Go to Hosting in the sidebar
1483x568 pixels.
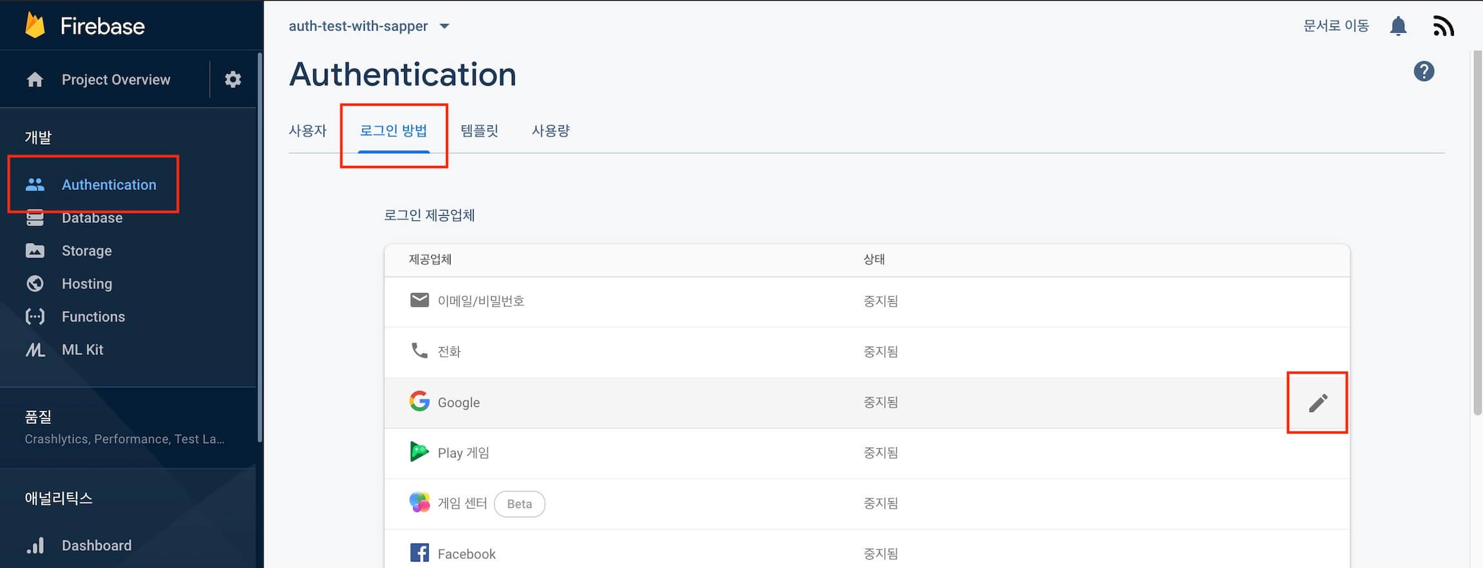click(86, 283)
